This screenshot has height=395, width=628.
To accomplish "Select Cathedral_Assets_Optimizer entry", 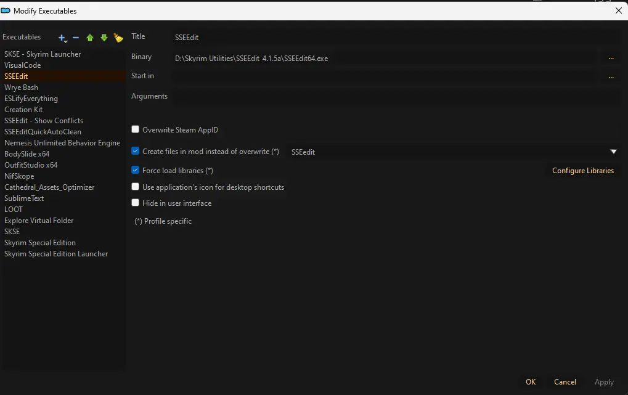I will (x=63, y=187).
